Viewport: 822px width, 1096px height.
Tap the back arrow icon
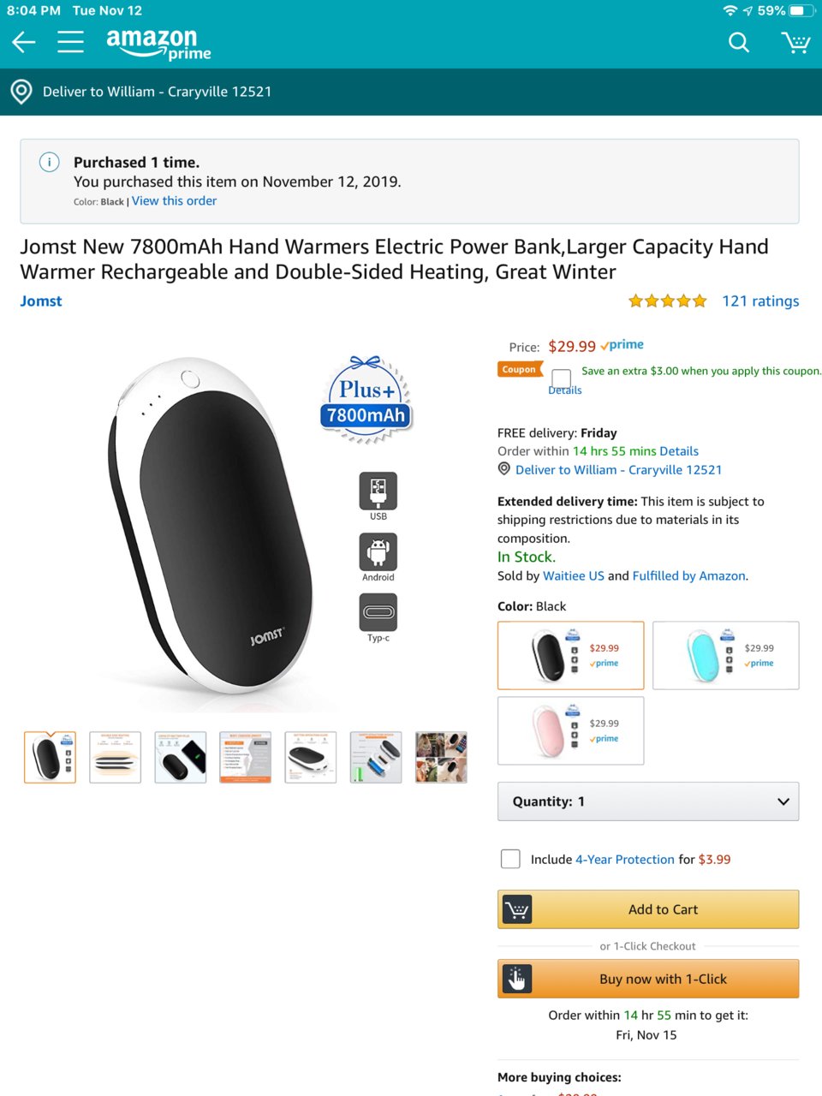point(24,42)
